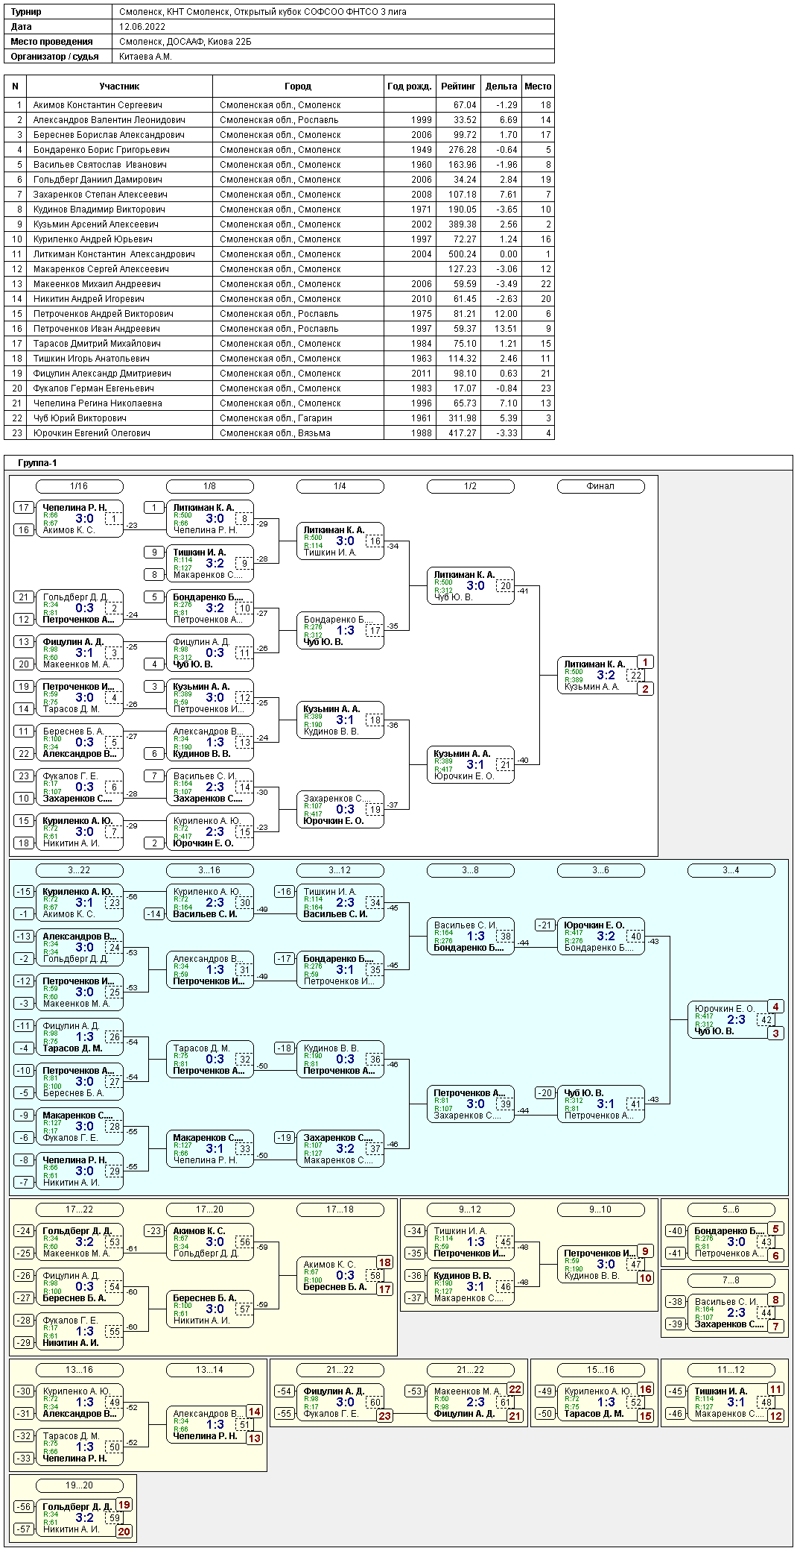Click the "Дельта" column header
Image resolution: width=797 pixels, height=1551 pixels.
coord(501,86)
